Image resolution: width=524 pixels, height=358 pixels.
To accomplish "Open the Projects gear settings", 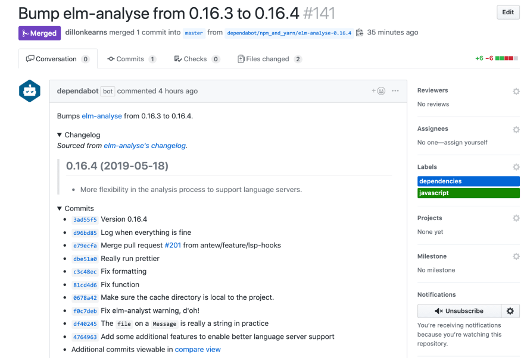I will point(516,218).
